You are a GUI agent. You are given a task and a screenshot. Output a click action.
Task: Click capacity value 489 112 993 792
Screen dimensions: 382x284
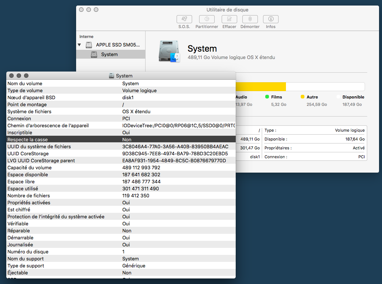[x=141, y=167]
